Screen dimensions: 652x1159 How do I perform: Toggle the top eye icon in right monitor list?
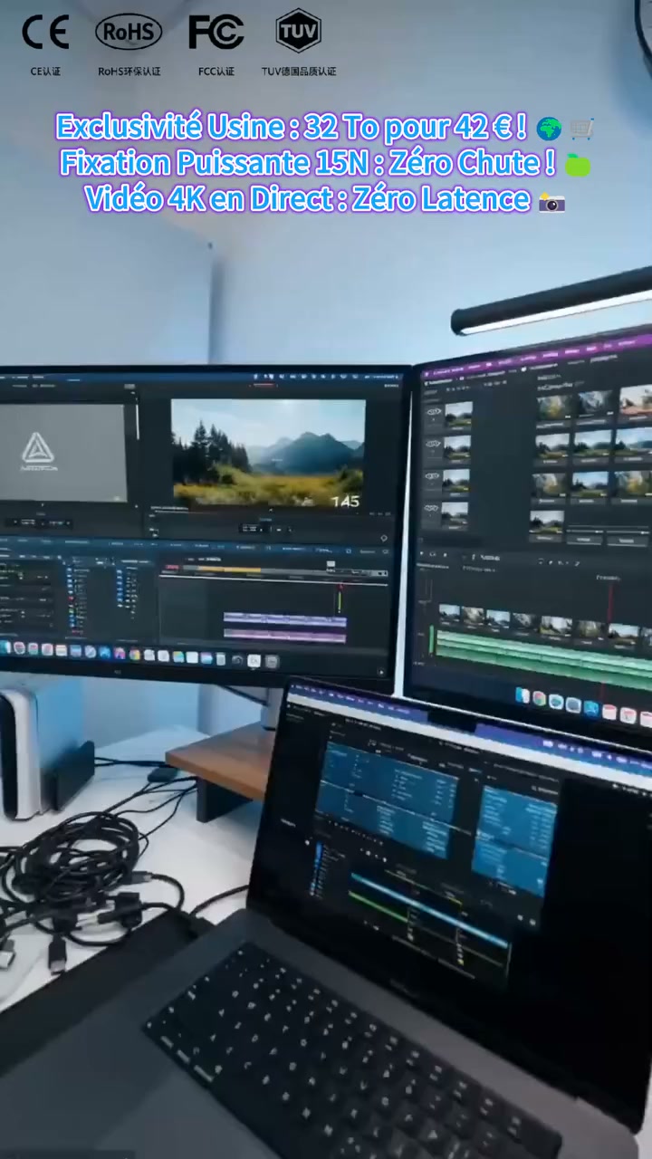pyautogui.click(x=433, y=413)
